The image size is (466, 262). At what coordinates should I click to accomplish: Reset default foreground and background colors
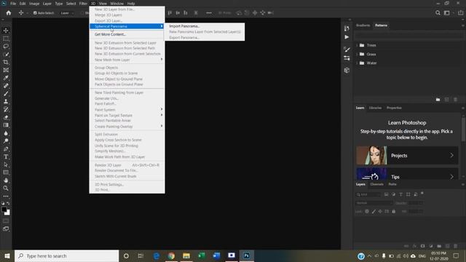pos(3,204)
